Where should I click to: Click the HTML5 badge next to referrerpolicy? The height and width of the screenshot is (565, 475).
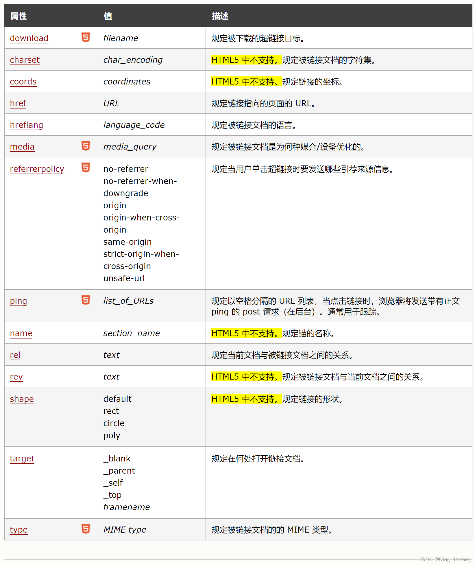pyautogui.click(x=86, y=168)
